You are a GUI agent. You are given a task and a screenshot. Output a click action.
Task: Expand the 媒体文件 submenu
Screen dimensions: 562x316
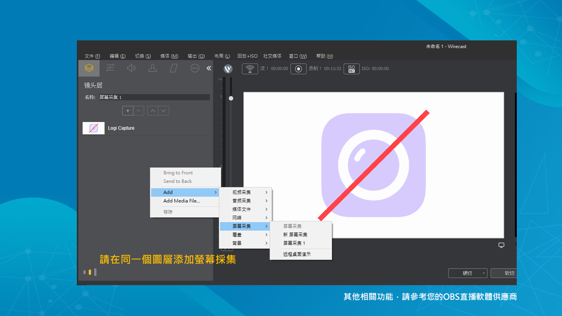(245, 209)
